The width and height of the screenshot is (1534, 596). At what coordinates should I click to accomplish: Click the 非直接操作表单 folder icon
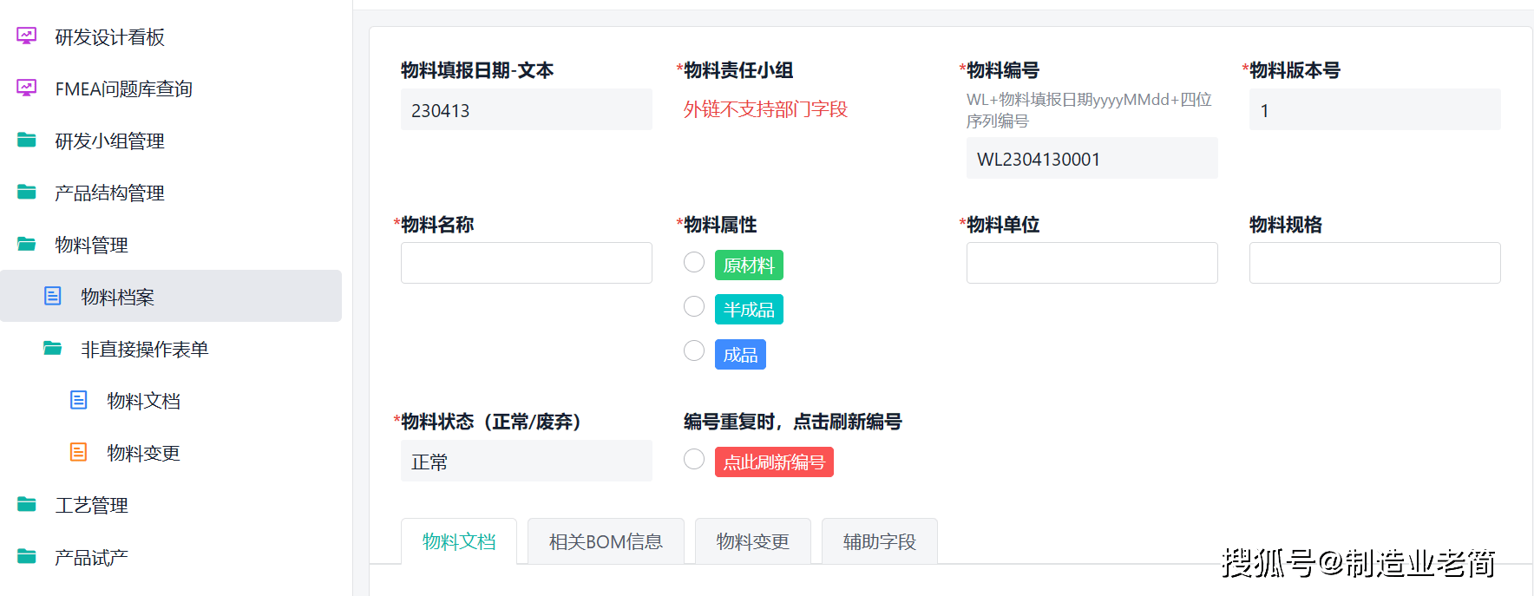pyautogui.click(x=53, y=348)
